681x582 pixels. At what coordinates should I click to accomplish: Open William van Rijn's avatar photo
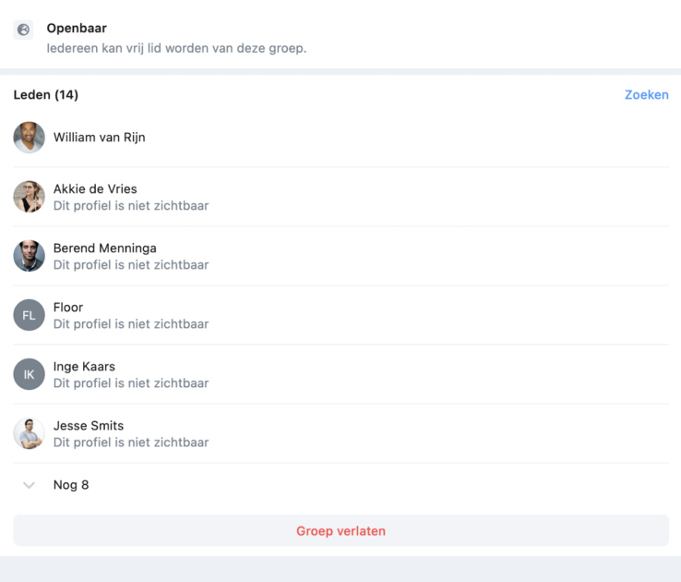tap(30, 138)
